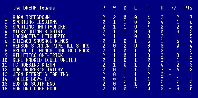
Task: Choose TOLLER BOYS 13 in list
Action: (x=31, y=79)
